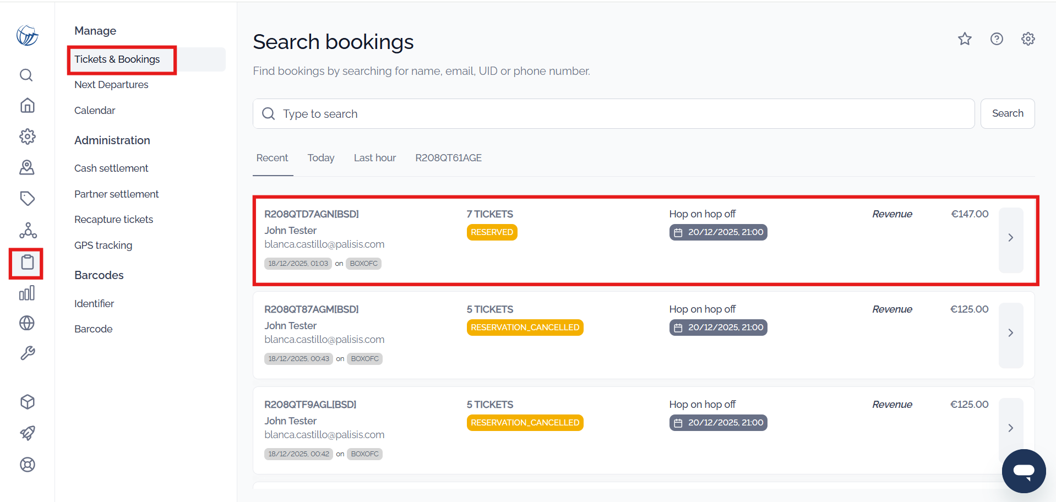Viewport: 1056px width, 502px height.
Task: Focus the Type to search field
Action: tap(614, 114)
